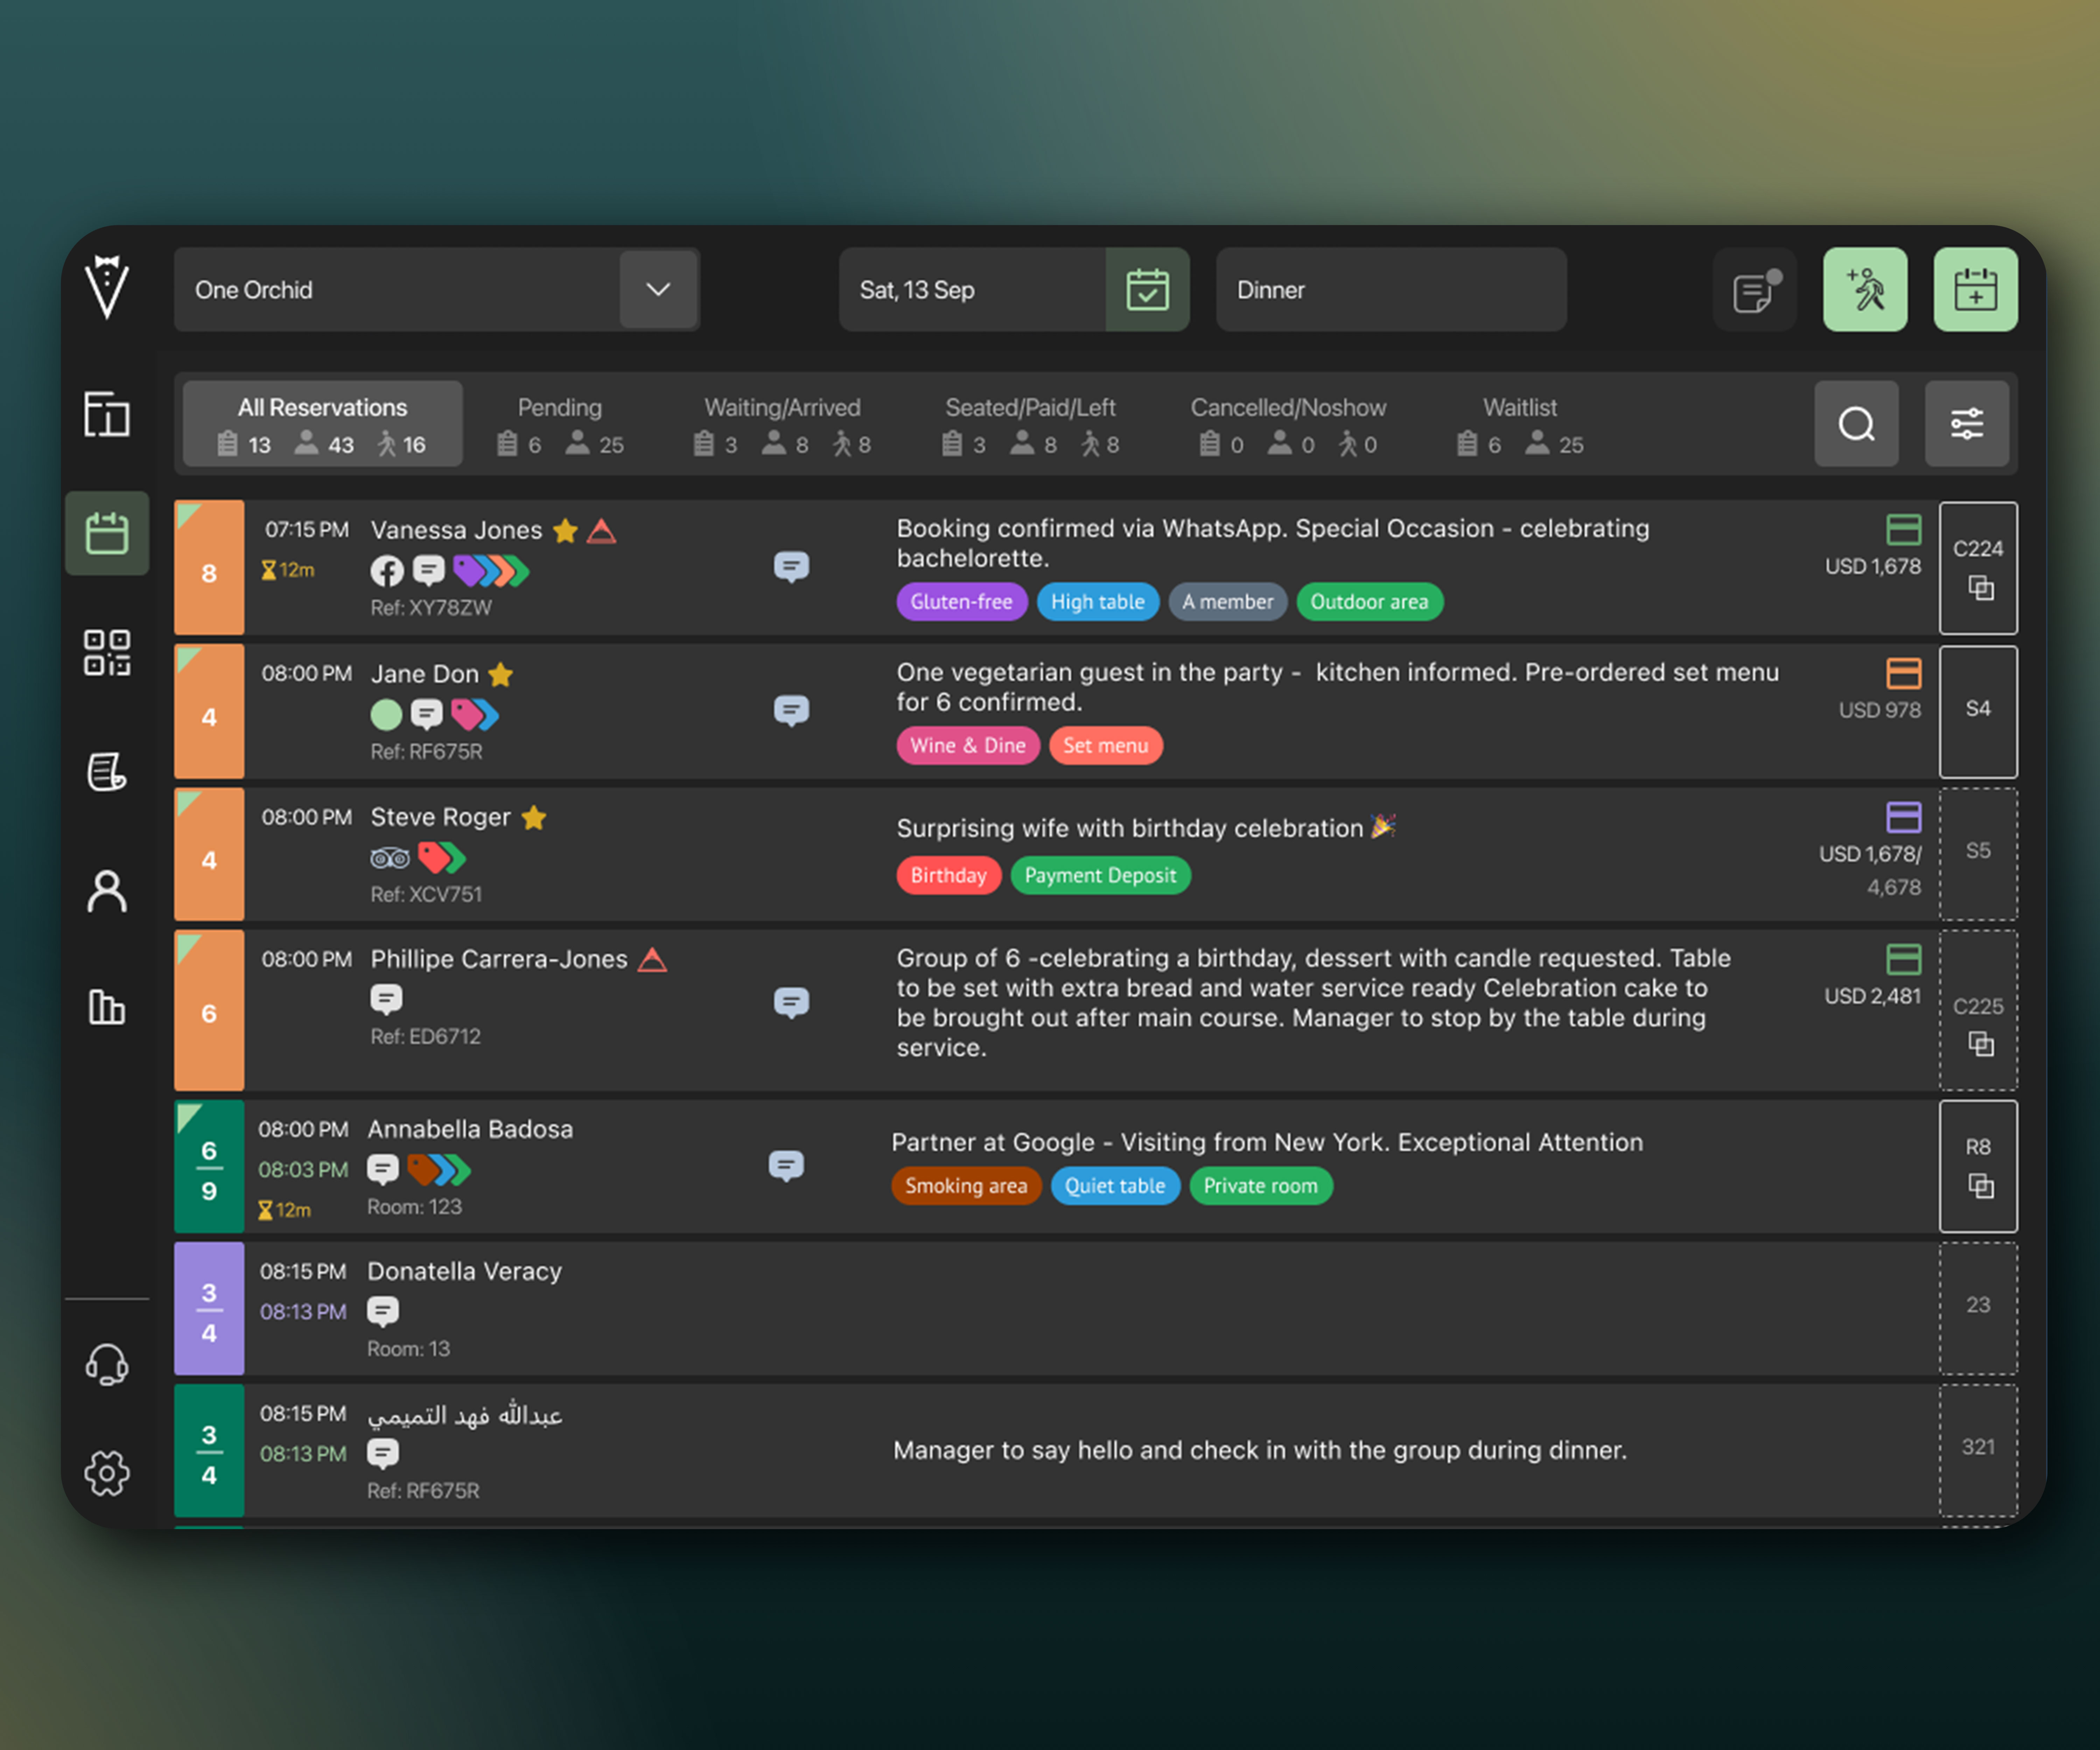Open the reservations calendar sidebar icon

(107, 533)
